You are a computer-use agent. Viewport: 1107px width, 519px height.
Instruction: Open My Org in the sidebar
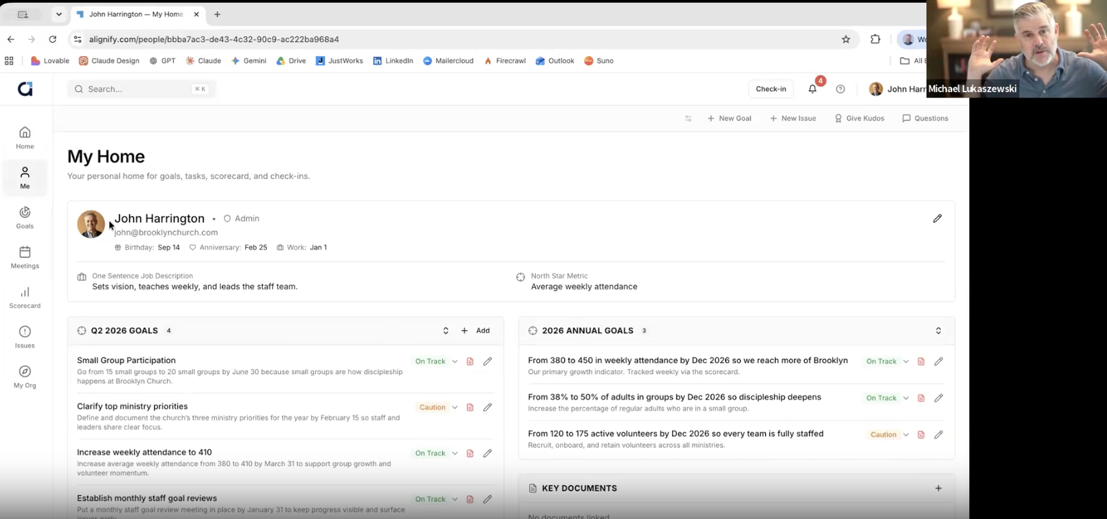coord(25,377)
